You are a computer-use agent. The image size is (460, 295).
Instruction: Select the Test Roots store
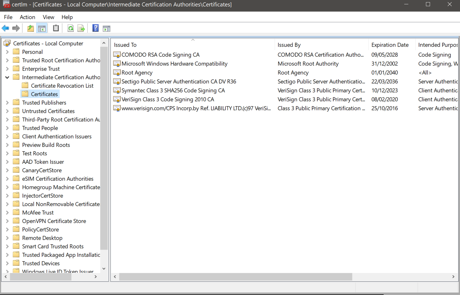pyautogui.click(x=35, y=153)
